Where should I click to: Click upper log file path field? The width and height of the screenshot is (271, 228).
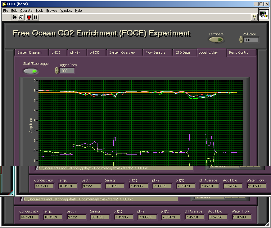coord(115,168)
